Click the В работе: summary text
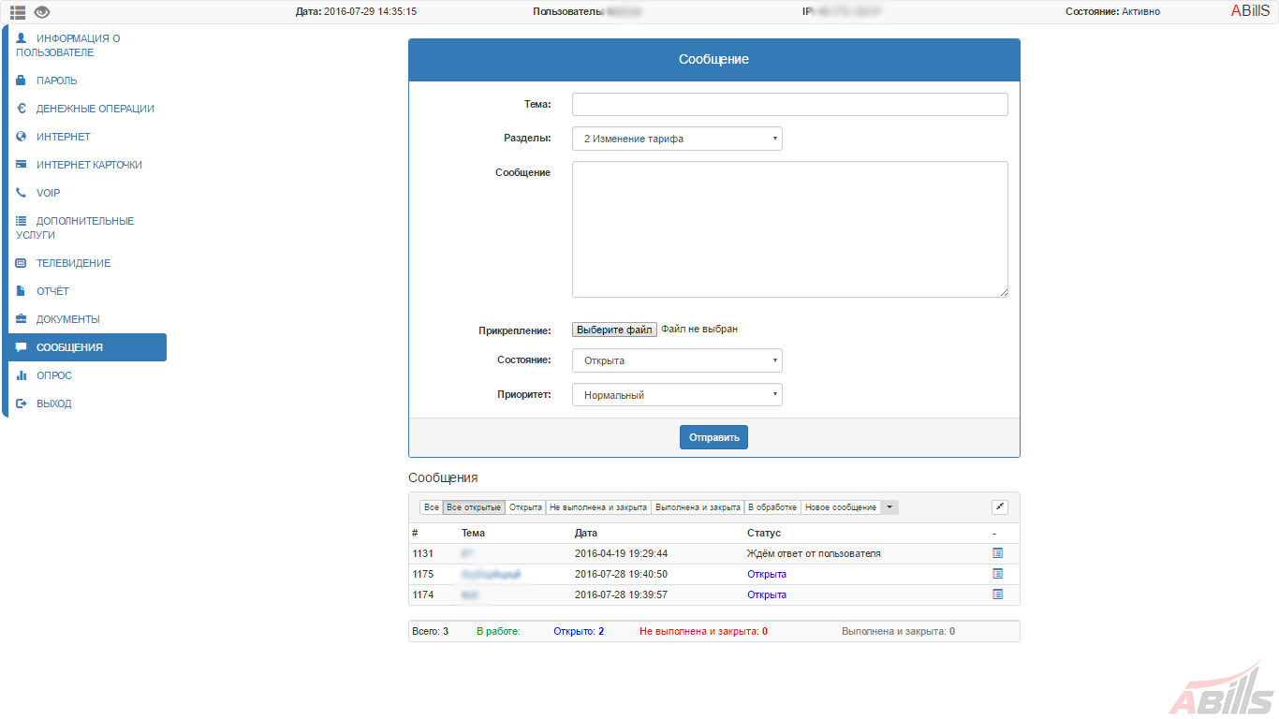The height and width of the screenshot is (719, 1279). tap(498, 631)
